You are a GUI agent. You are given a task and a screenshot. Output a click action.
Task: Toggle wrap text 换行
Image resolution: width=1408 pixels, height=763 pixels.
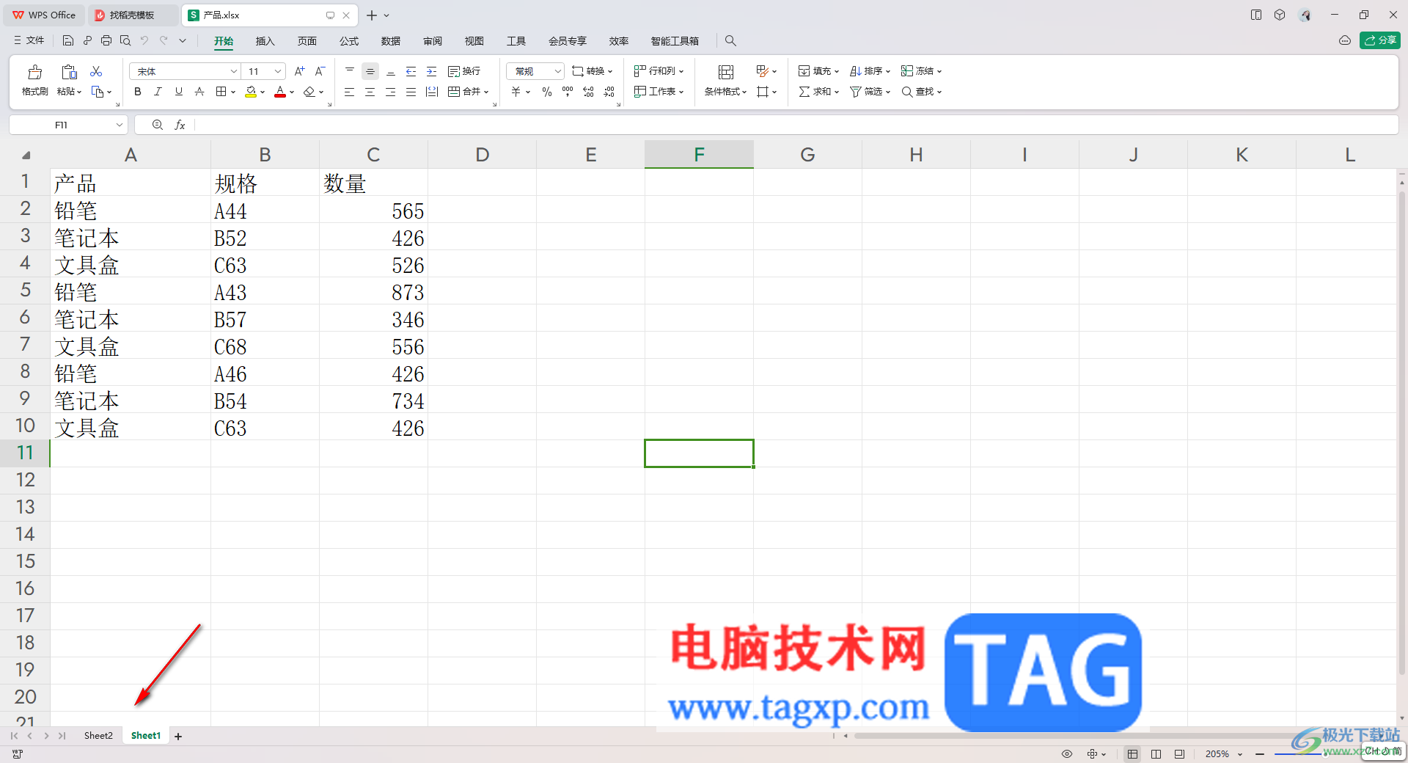464,71
